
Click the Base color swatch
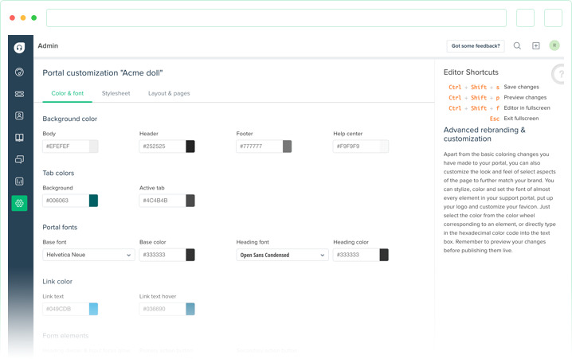tap(190, 255)
